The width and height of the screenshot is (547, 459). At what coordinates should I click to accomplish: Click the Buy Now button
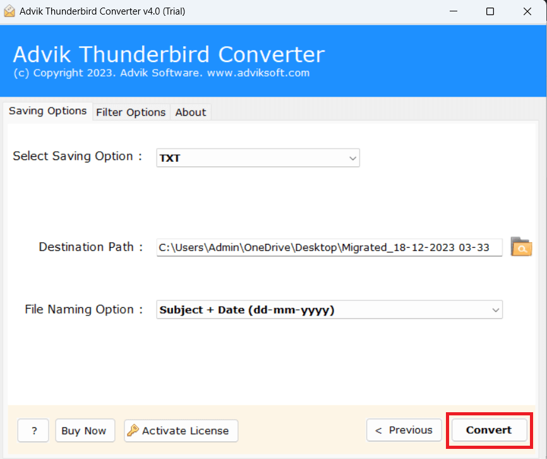pyautogui.click(x=85, y=431)
